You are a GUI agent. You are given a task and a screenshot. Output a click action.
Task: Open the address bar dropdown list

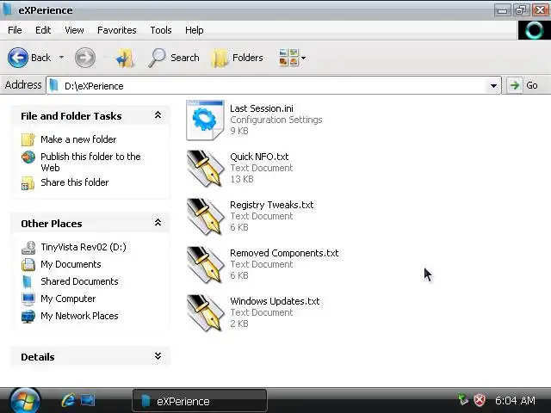pos(493,85)
